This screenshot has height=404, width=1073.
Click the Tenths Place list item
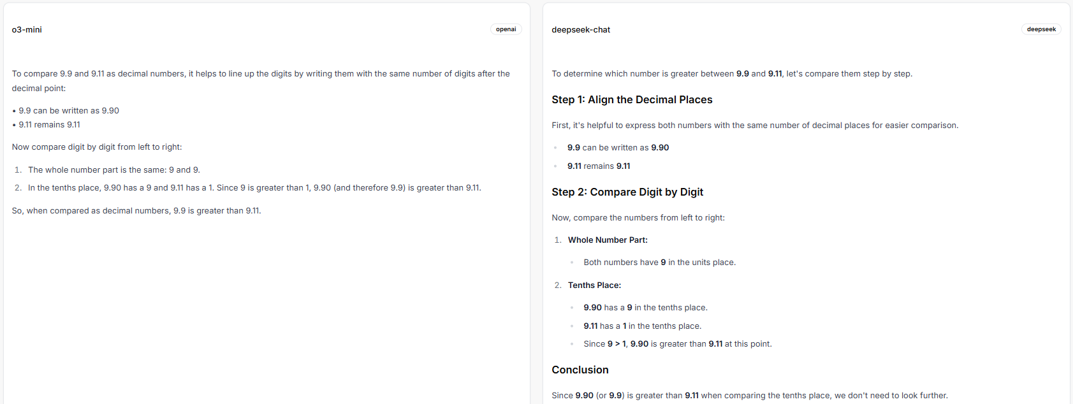click(x=594, y=285)
